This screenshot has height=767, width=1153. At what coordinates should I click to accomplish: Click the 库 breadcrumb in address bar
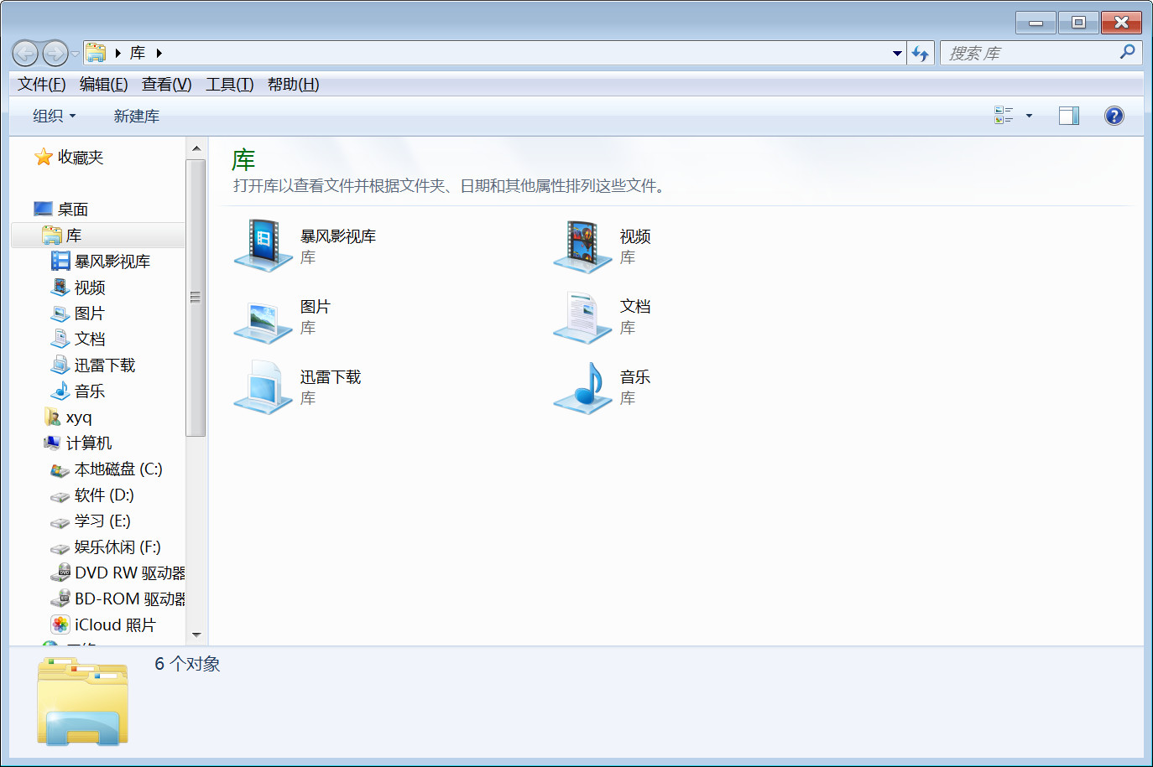tap(138, 53)
